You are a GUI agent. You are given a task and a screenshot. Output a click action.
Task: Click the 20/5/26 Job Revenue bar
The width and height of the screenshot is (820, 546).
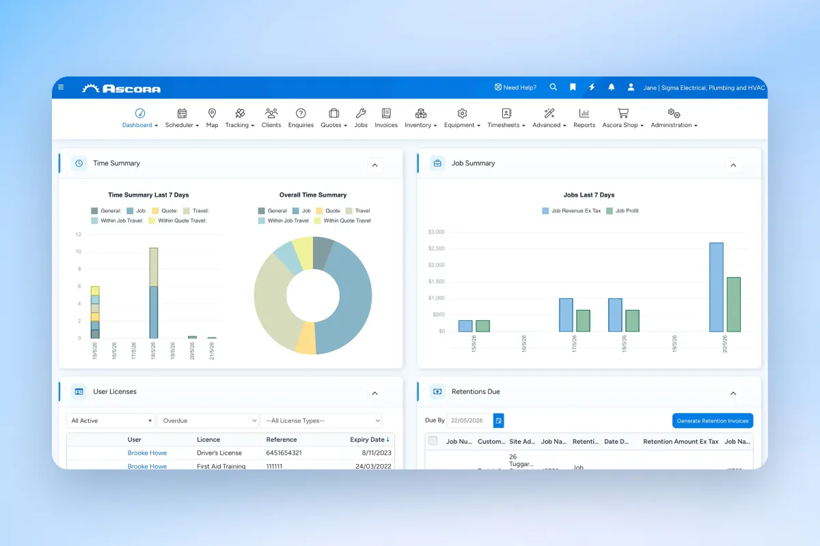(x=716, y=287)
